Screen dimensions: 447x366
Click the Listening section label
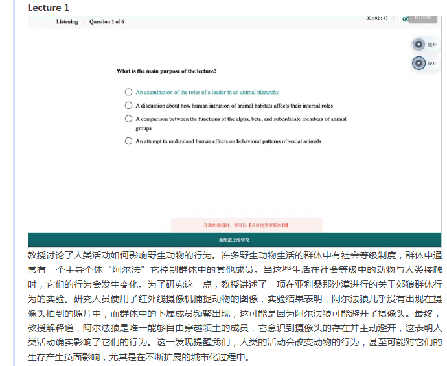pyautogui.click(x=67, y=22)
